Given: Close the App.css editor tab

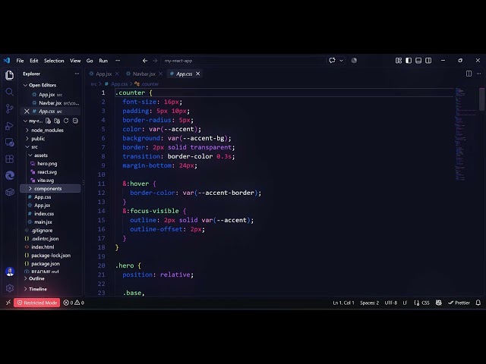Looking at the screenshot, I should 197,74.
